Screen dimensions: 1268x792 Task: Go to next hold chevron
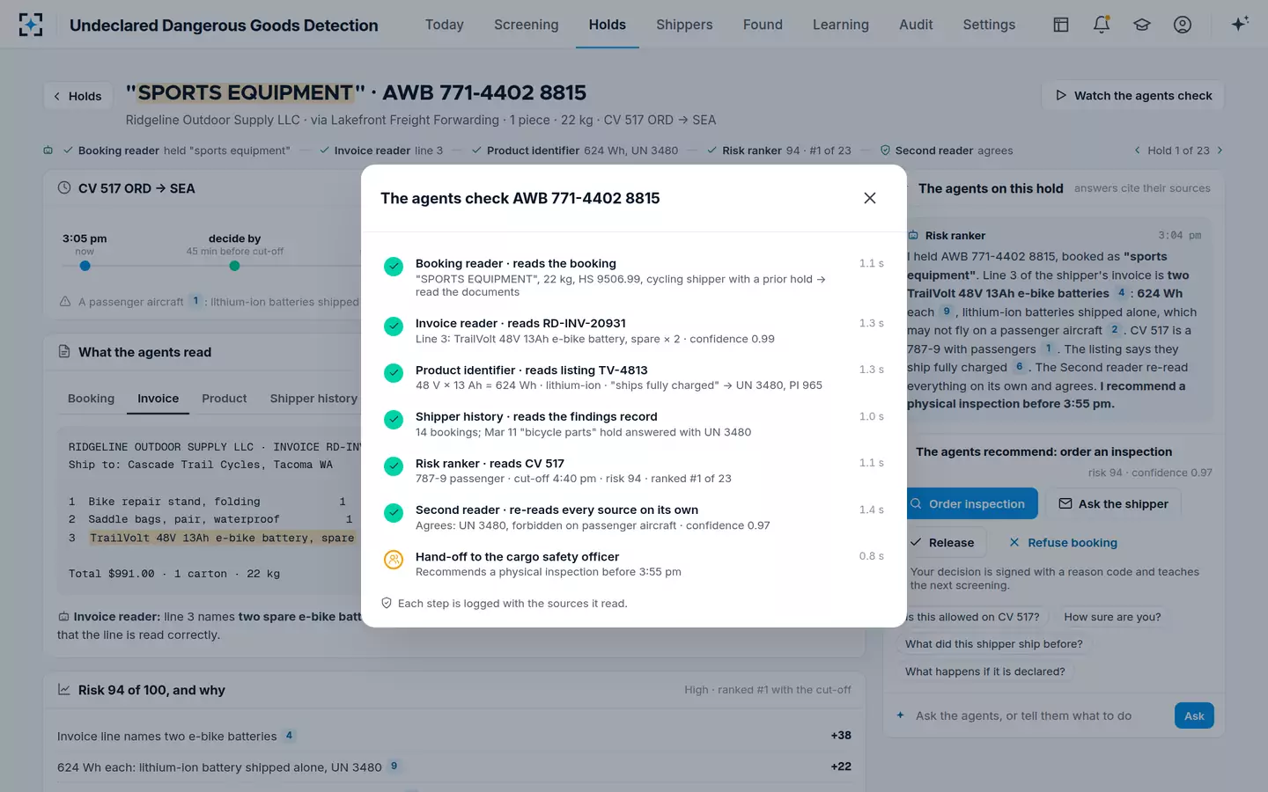coord(1220,150)
